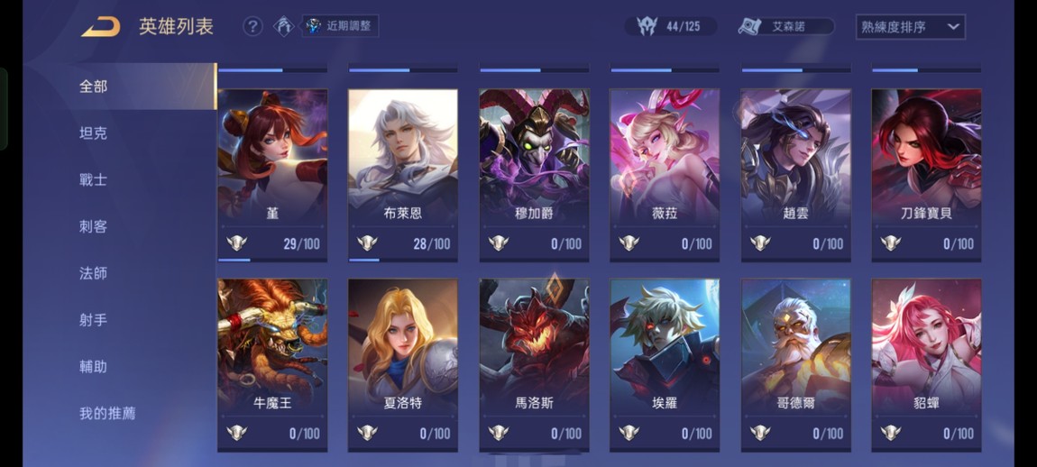This screenshot has width=1037, height=467.
Task: Tap the diamond hero emblem icon
Action: [x=284, y=26]
